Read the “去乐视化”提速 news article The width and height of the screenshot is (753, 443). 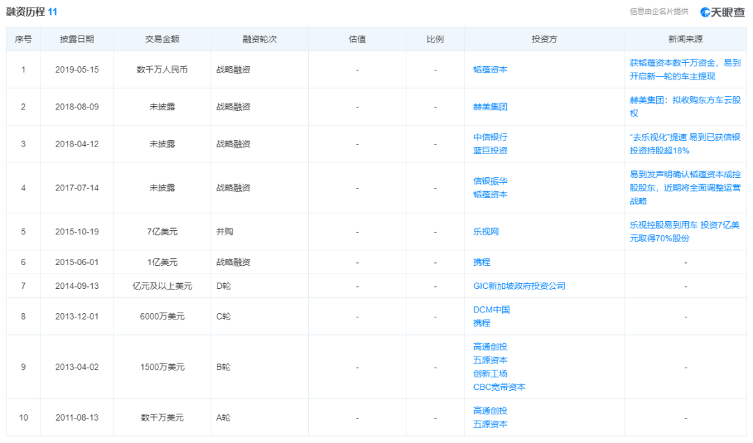tap(685, 144)
